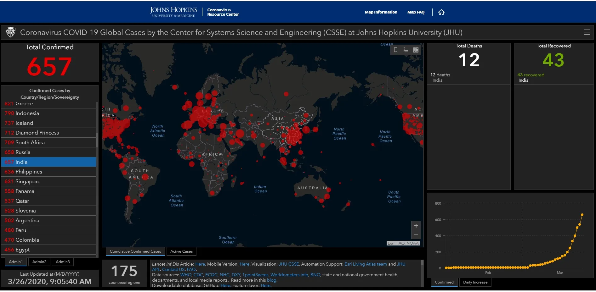Open the Lancet article 'Here' link
This screenshot has height=292, width=596.
click(200, 264)
